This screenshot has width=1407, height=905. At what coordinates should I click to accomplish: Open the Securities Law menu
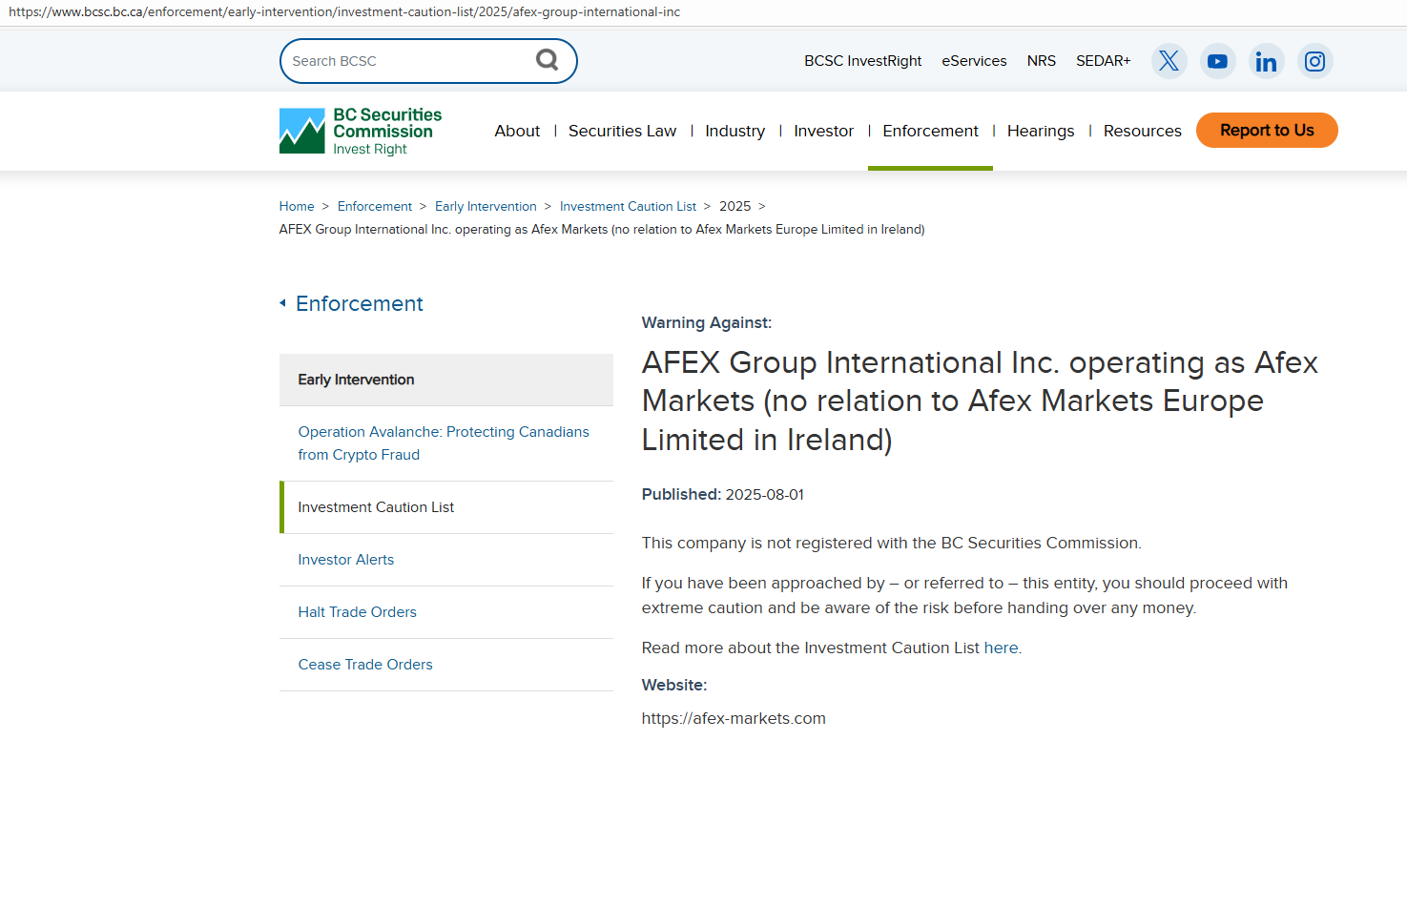[x=622, y=131]
